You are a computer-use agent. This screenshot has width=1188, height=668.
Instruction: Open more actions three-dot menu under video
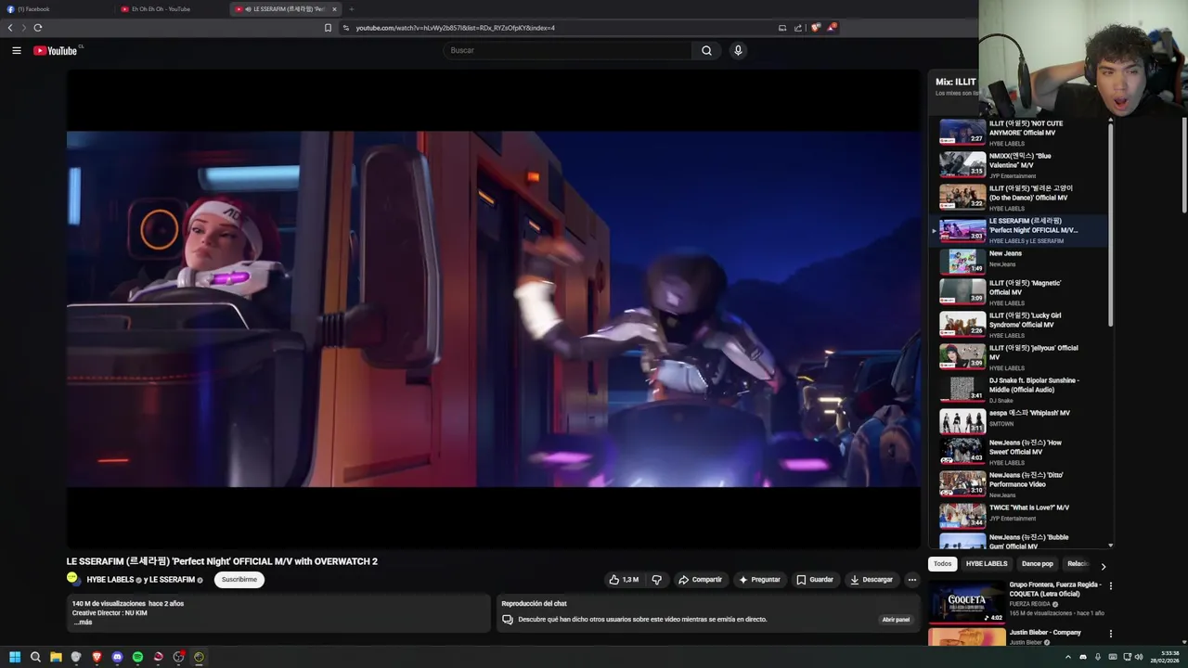point(911,580)
